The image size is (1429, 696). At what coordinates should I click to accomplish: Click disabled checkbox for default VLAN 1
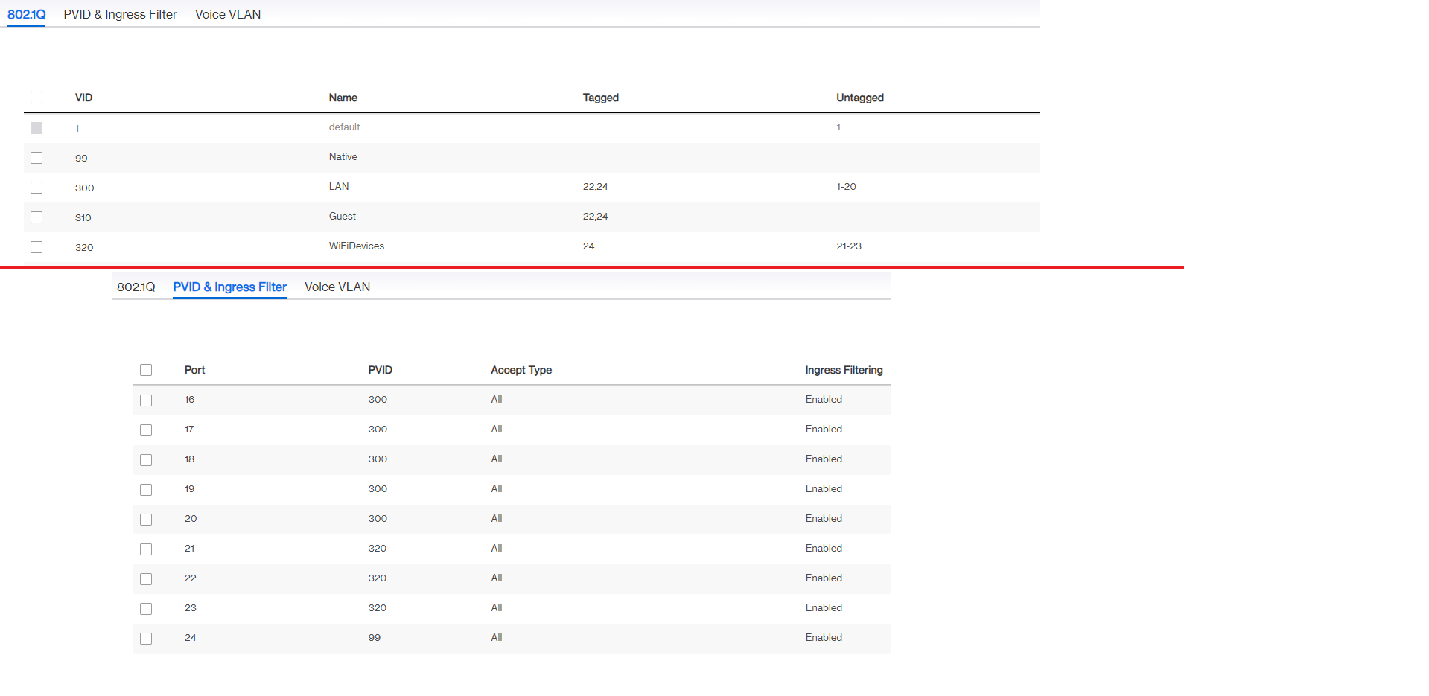[x=36, y=128]
